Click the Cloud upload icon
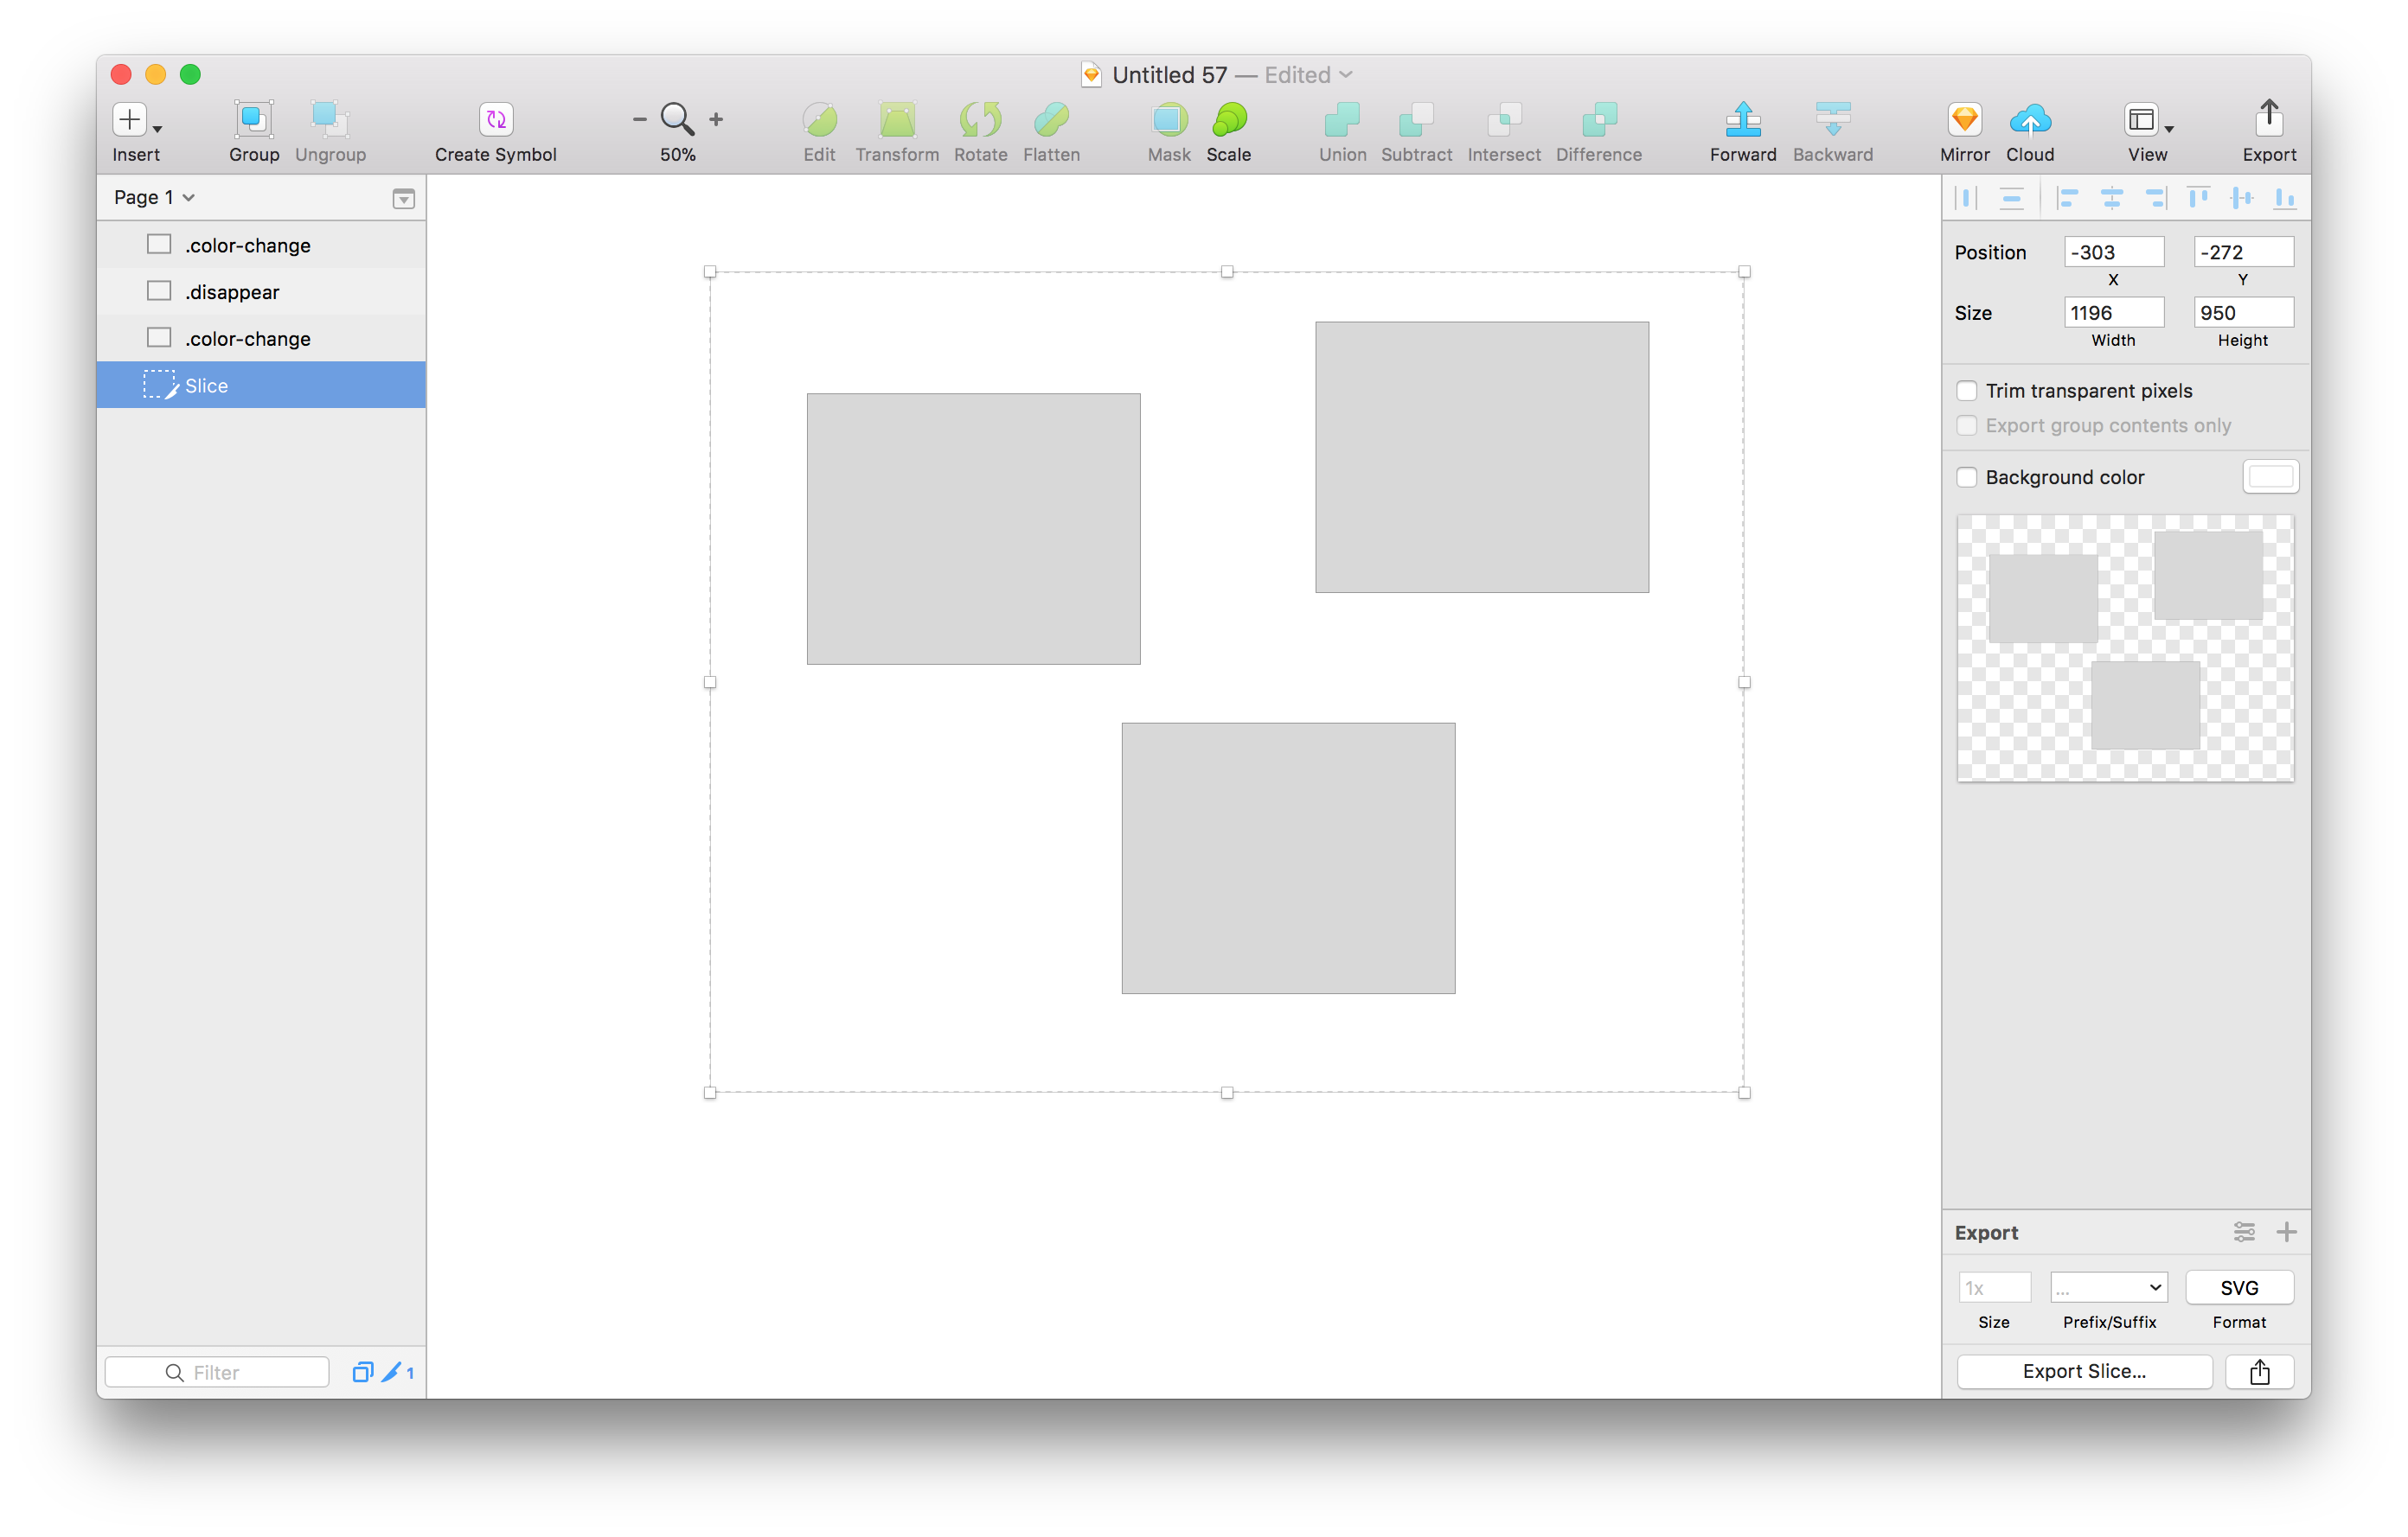This screenshot has width=2408, height=1537. click(2029, 120)
